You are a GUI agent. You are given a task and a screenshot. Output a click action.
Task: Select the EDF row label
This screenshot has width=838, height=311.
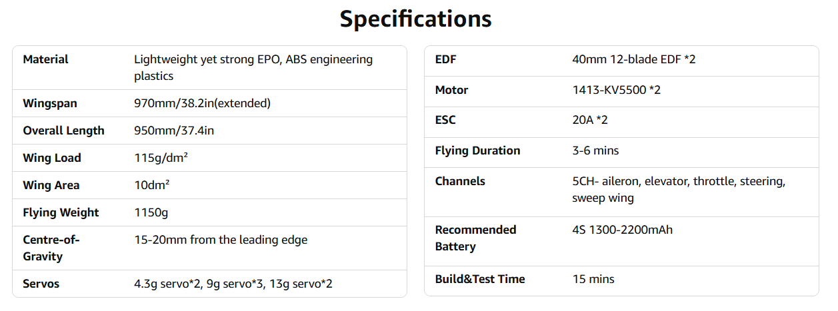[445, 59]
